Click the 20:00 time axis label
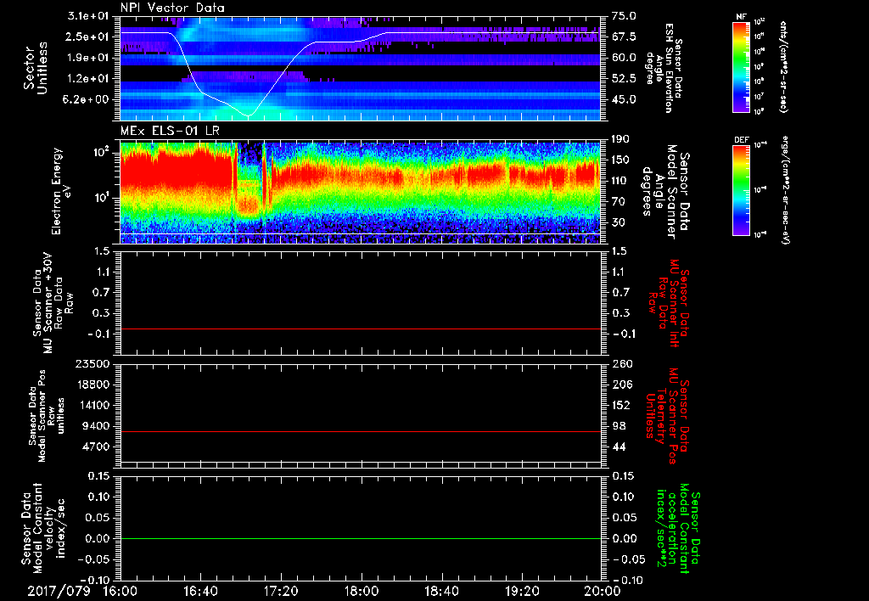 (x=603, y=591)
